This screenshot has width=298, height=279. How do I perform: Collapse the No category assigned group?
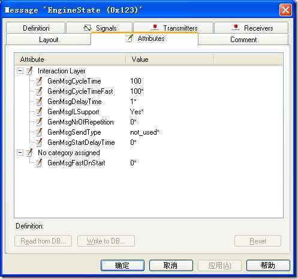20,152
